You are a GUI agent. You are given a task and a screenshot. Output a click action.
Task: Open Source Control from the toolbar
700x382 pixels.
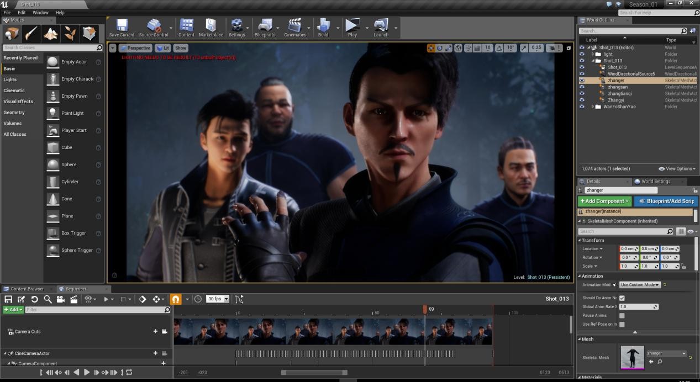[154, 28]
